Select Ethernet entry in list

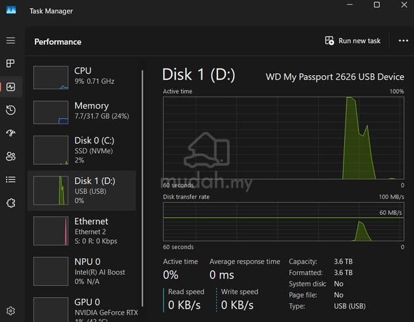click(x=82, y=231)
